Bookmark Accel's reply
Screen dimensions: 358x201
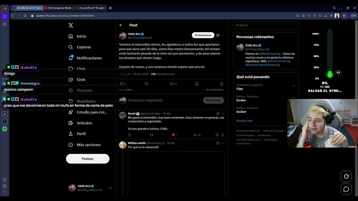(217, 135)
